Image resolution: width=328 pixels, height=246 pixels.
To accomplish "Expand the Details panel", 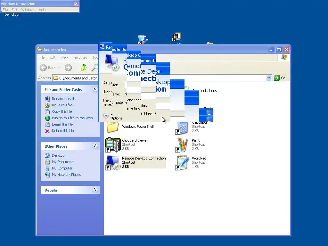I will pyautogui.click(x=95, y=190).
